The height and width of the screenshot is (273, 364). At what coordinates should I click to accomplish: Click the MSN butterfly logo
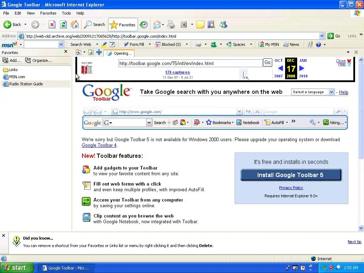[x=9, y=44]
